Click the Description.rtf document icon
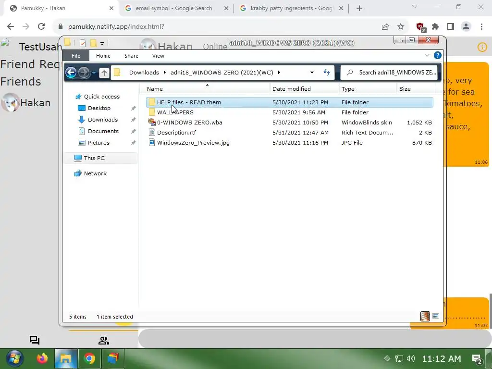This screenshot has width=492, height=369. tap(152, 133)
